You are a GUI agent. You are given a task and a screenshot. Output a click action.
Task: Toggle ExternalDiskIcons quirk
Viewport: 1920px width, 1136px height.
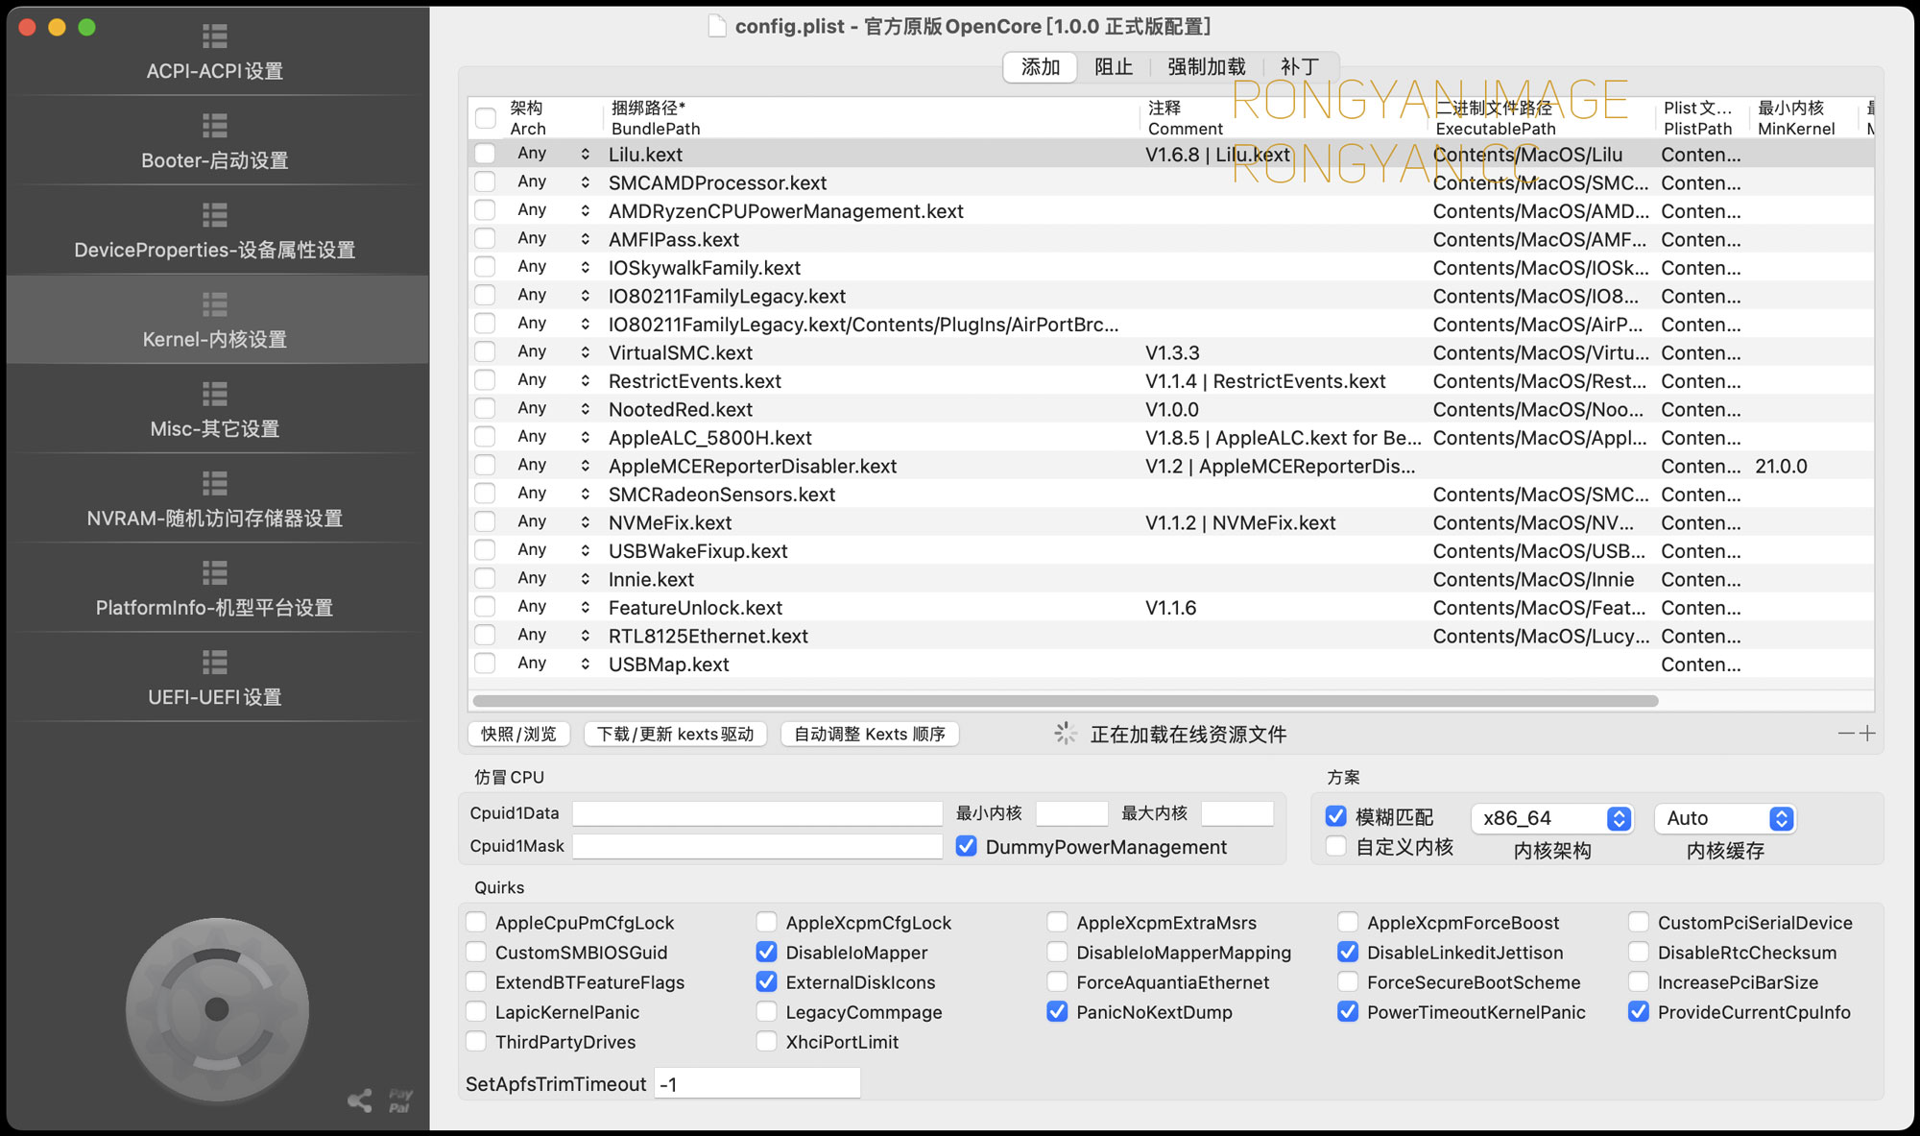(766, 981)
